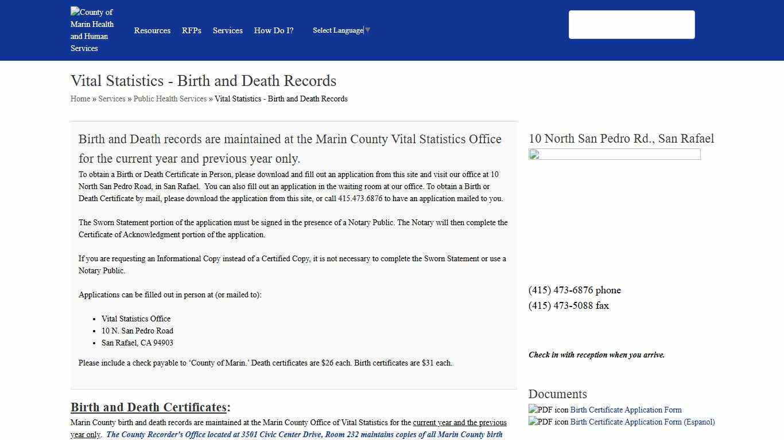Click the dropdown arrow after Select Language

tap(367, 30)
